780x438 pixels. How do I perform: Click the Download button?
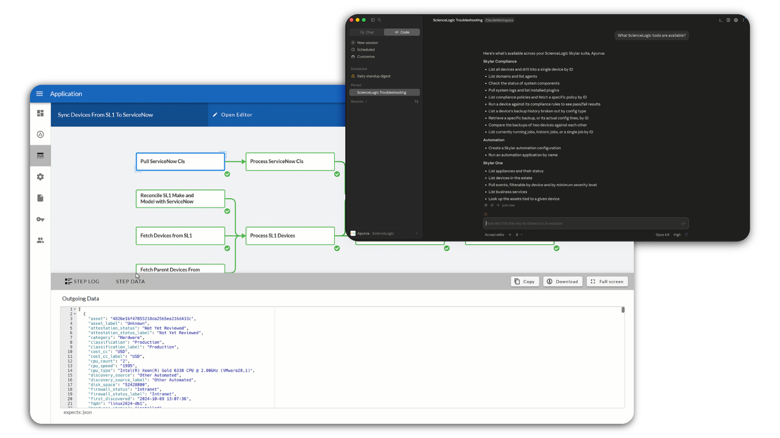pos(563,281)
